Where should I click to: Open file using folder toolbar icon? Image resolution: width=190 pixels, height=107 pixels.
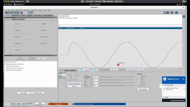pos(9,13)
